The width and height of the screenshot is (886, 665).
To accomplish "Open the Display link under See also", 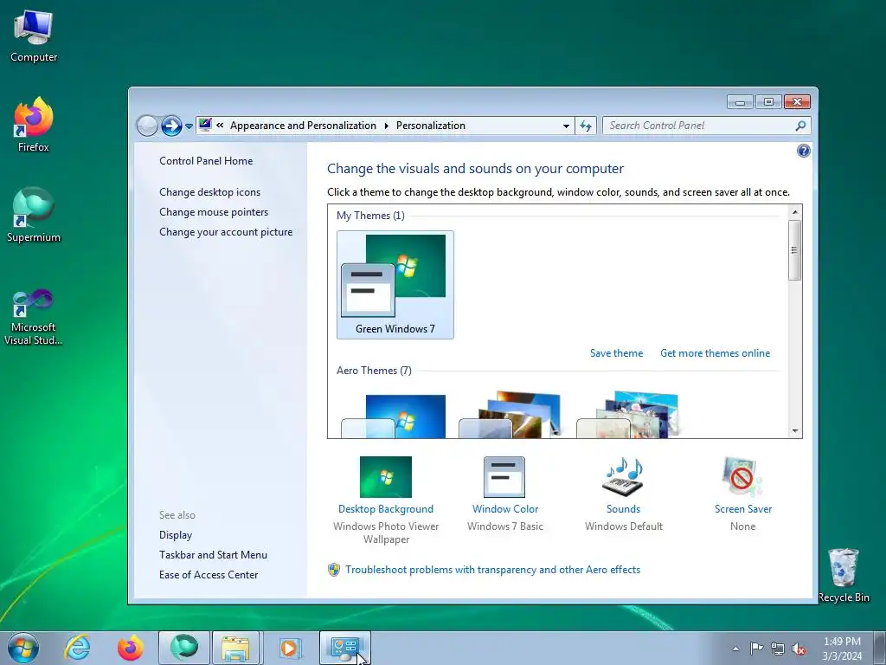I will (176, 535).
